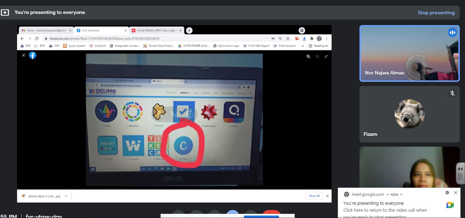The image size is (465, 218).
Task: Click the Google Meet logo in notification
Action: [x=450, y=205]
